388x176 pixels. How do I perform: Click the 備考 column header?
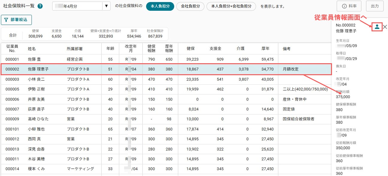coord(286,49)
